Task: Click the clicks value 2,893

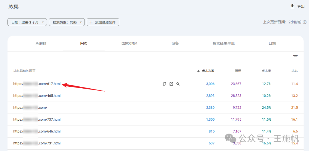Action: coord(210,96)
